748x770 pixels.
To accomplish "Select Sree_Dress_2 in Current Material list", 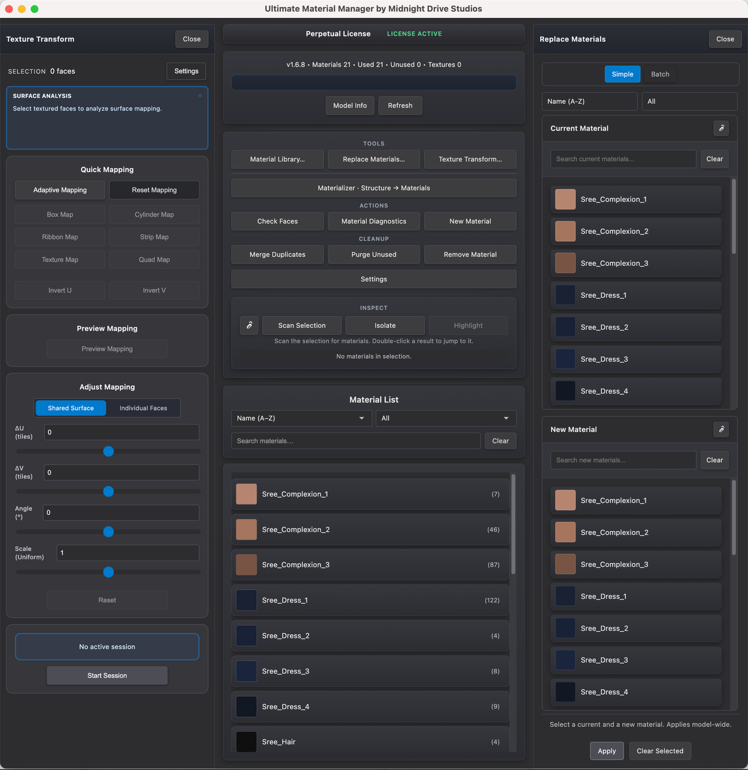I will click(x=636, y=327).
